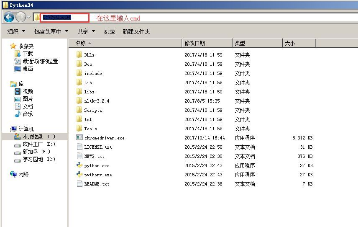
Task: Click the Back navigation arrow button
Action: 9,17
